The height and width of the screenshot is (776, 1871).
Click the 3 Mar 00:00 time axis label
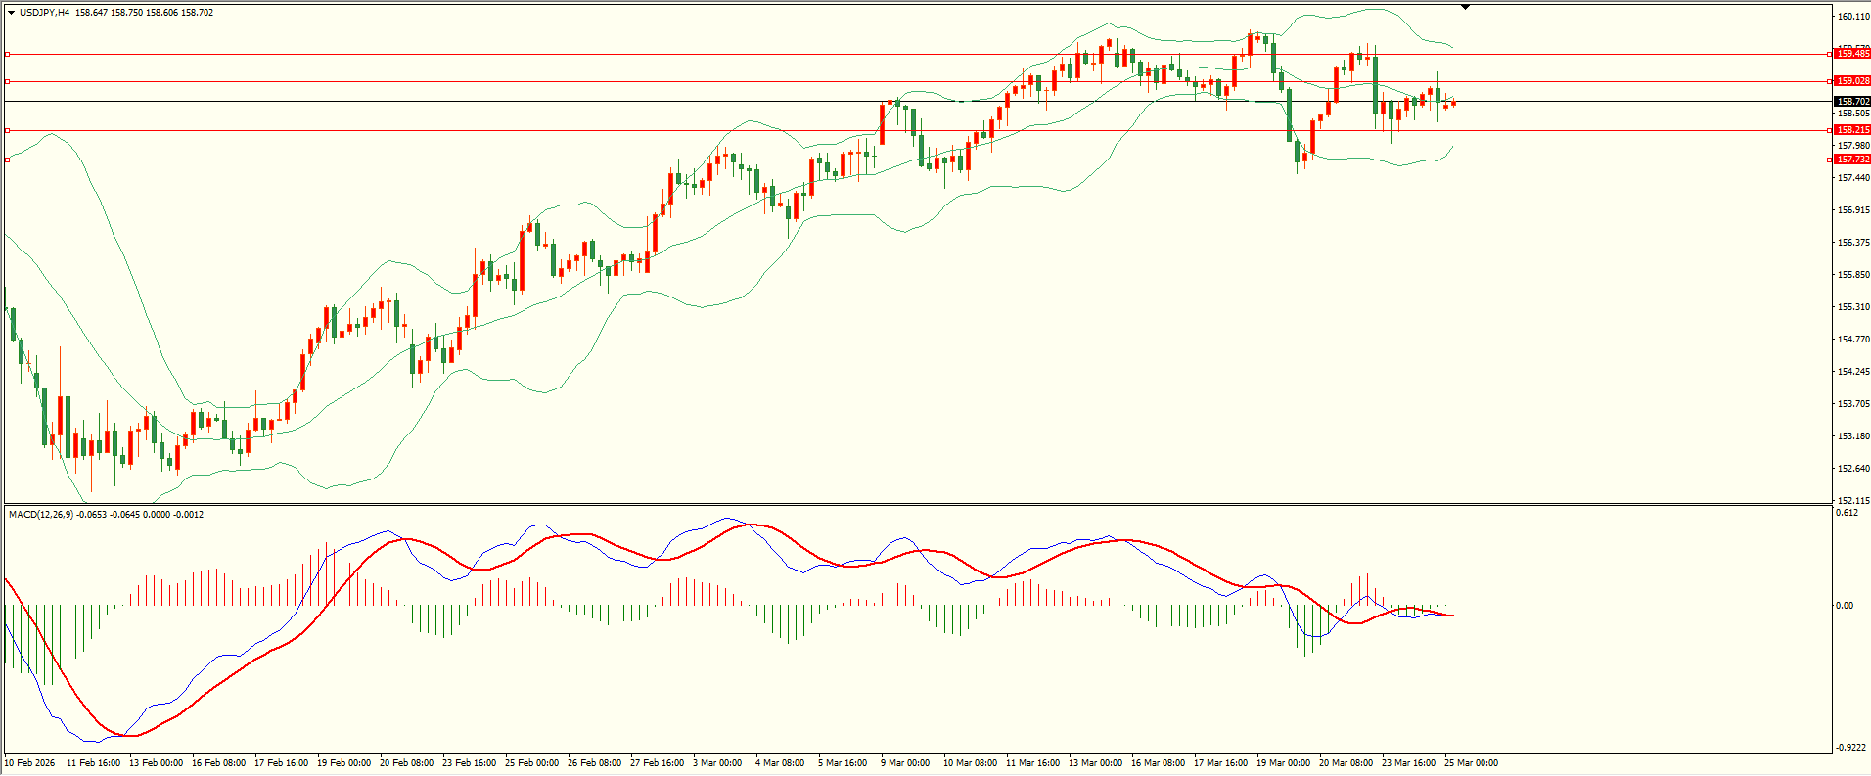click(717, 763)
